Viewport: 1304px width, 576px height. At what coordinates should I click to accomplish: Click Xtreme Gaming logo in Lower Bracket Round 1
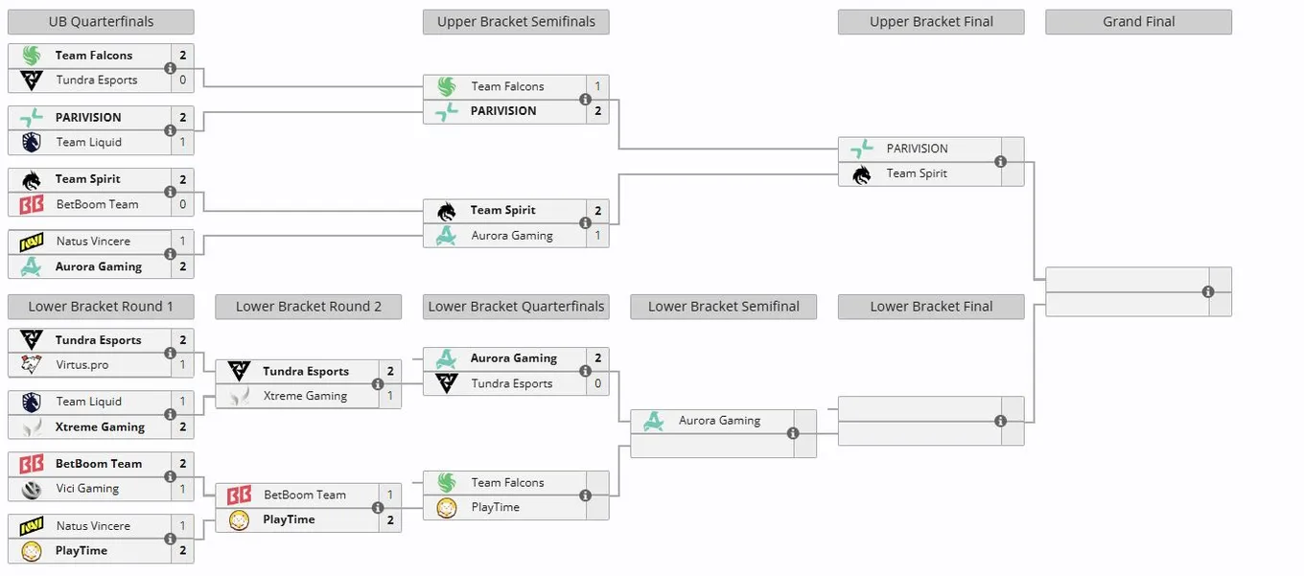coord(32,426)
